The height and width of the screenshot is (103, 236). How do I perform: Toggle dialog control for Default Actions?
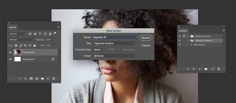tap(184, 36)
